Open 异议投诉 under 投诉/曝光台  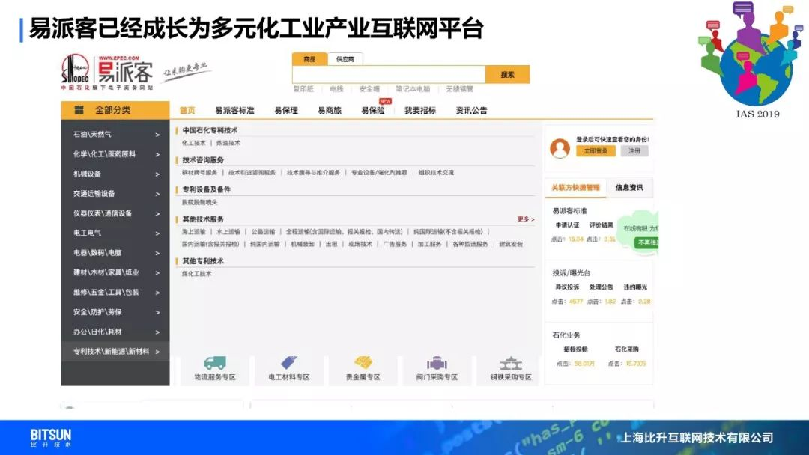tap(567, 287)
